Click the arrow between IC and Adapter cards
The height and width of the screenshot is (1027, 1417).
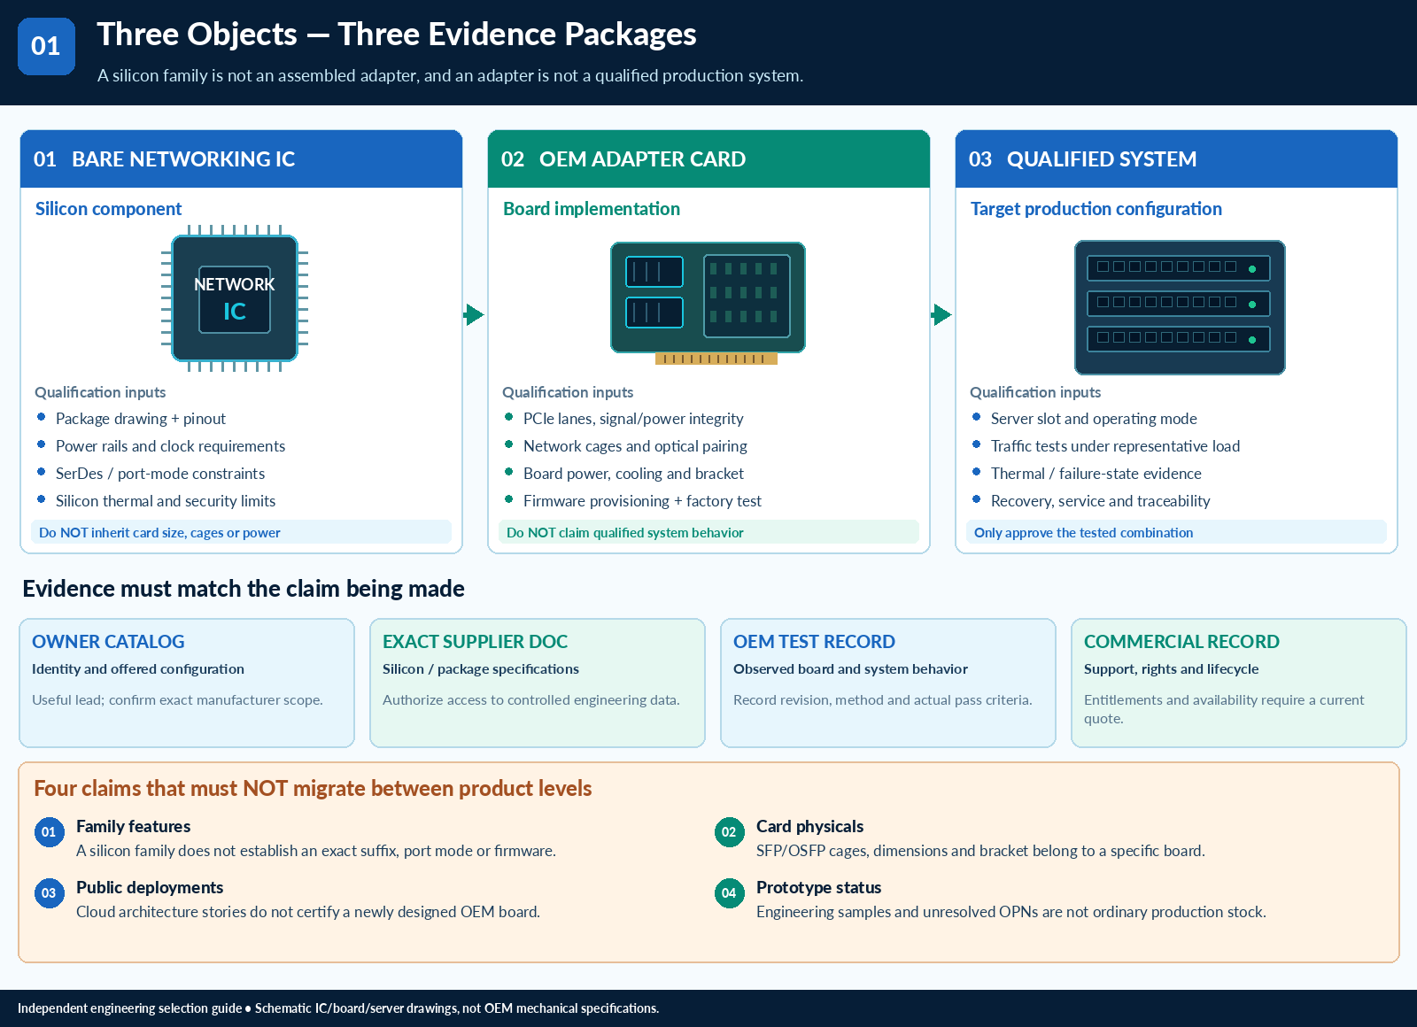pyautogui.click(x=474, y=314)
